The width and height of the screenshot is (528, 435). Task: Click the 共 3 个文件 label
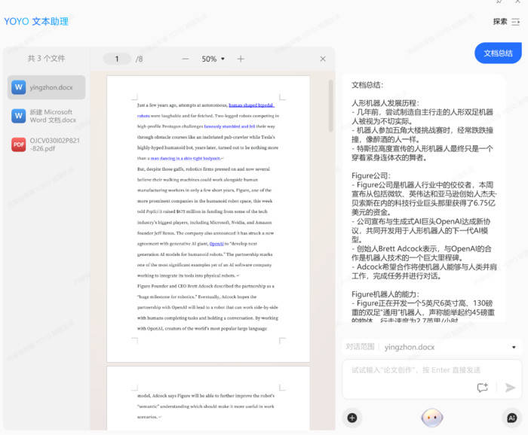tap(47, 59)
